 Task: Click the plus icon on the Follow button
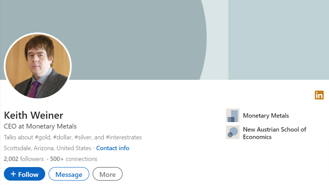[x=13, y=174]
